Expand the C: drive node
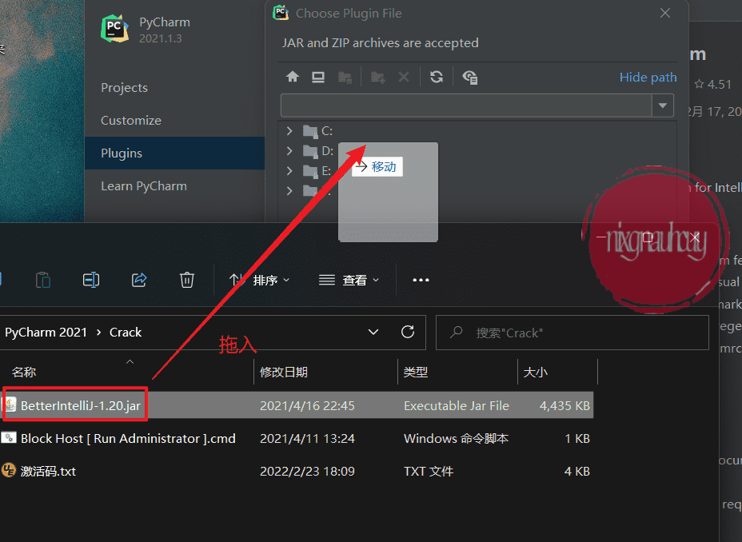The image size is (742, 542). 289,131
